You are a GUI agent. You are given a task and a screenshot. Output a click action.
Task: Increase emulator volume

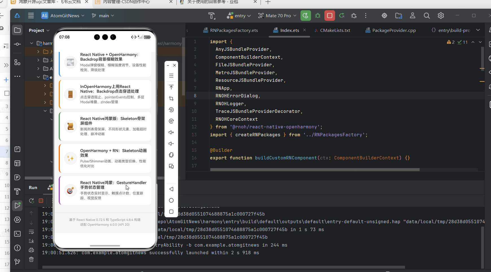(x=171, y=132)
